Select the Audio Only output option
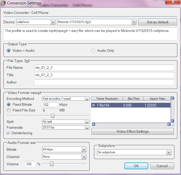 93,50
